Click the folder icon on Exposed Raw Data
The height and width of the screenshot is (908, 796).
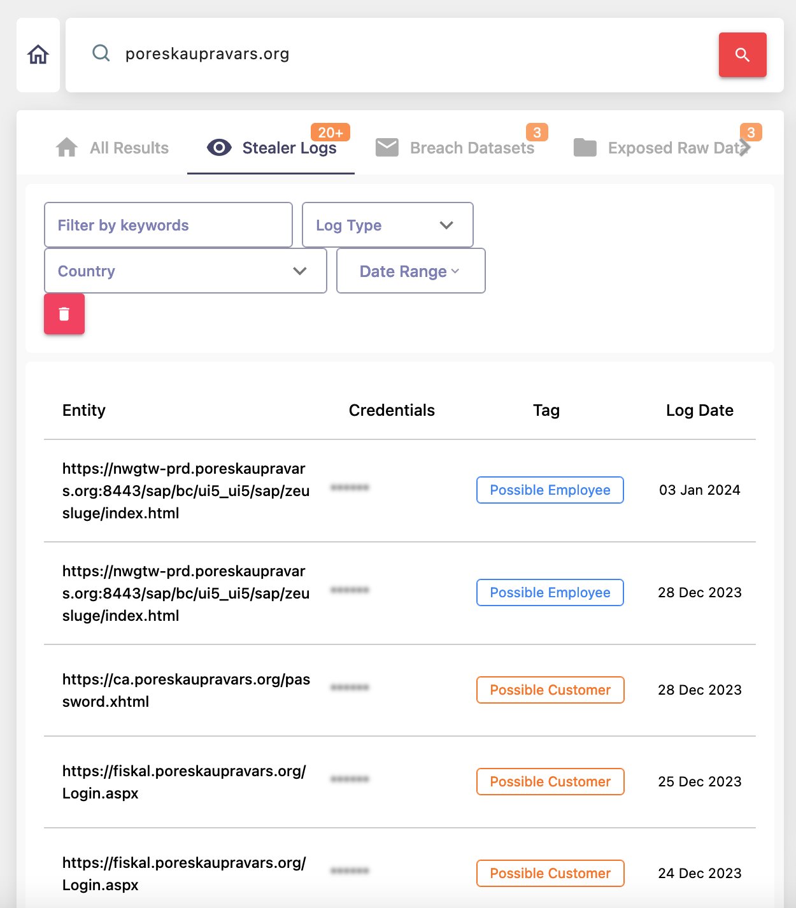tap(585, 148)
